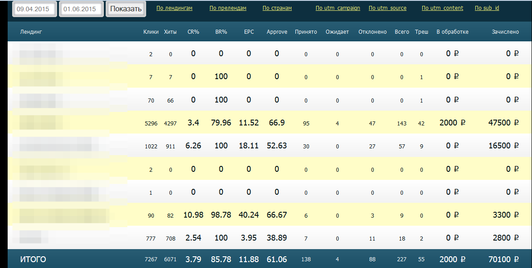Sort by the Клики column header
The image size is (532, 268).
tap(151, 32)
